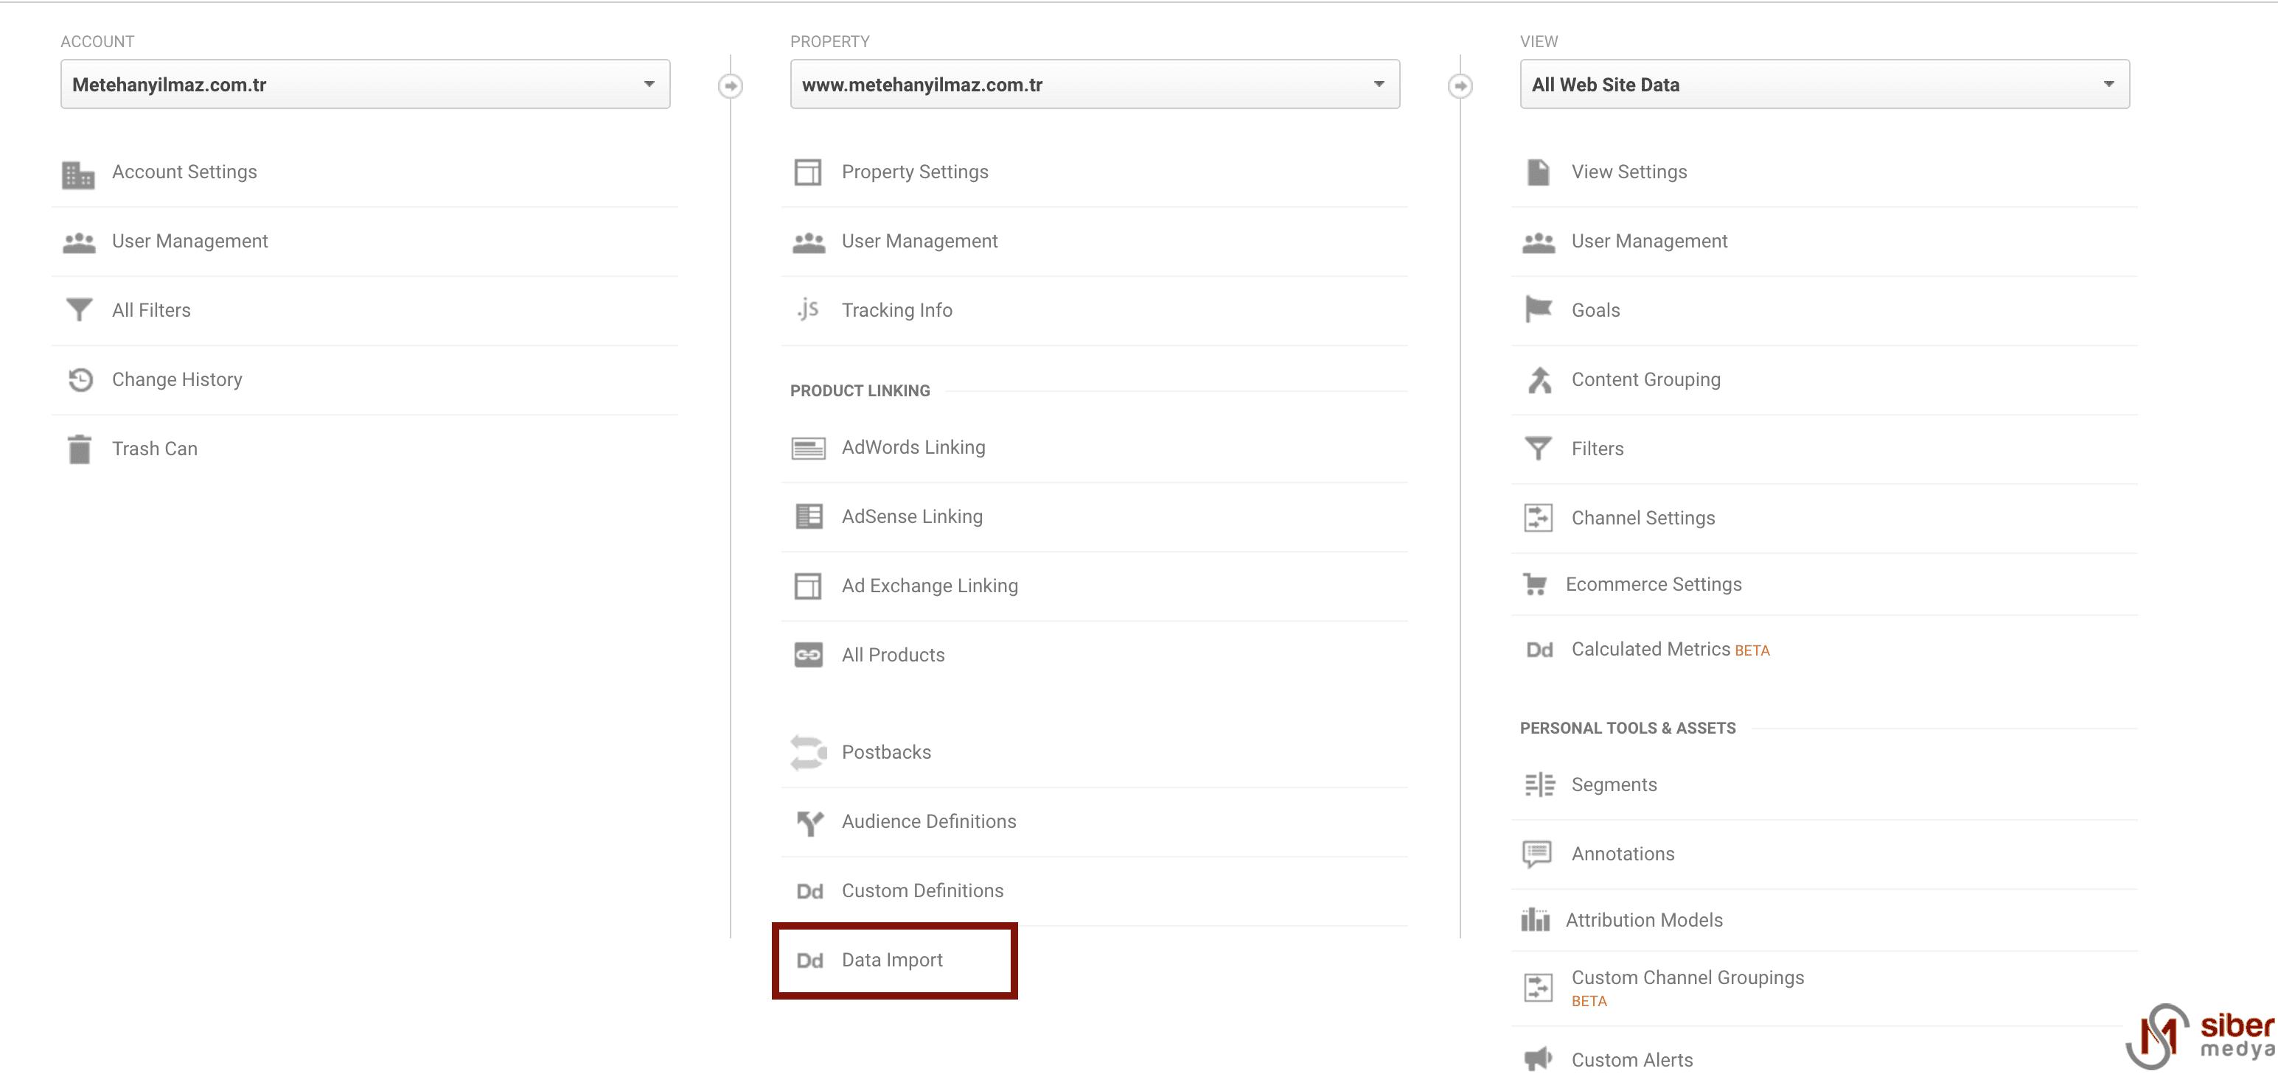
Task: Open the Account dropdown showing Metehanyilmaz.com.tr
Action: [365, 85]
